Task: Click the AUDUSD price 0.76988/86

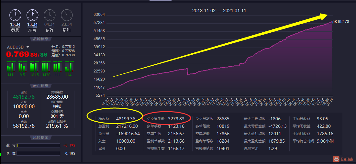Action: [27, 54]
